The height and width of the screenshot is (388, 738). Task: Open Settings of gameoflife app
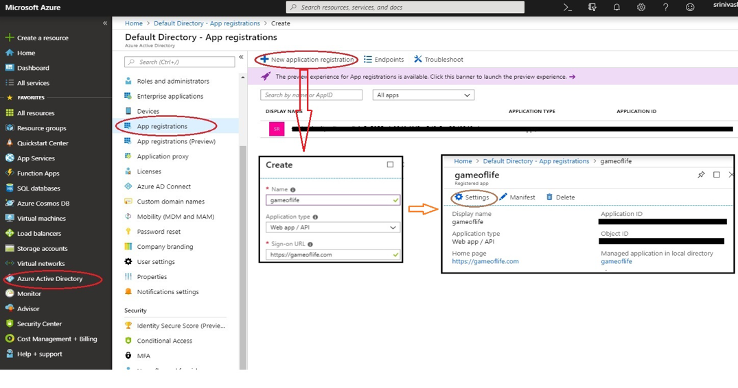tap(472, 197)
